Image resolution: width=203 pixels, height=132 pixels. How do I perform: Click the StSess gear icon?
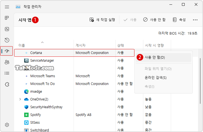pyautogui.click(x=26, y=122)
